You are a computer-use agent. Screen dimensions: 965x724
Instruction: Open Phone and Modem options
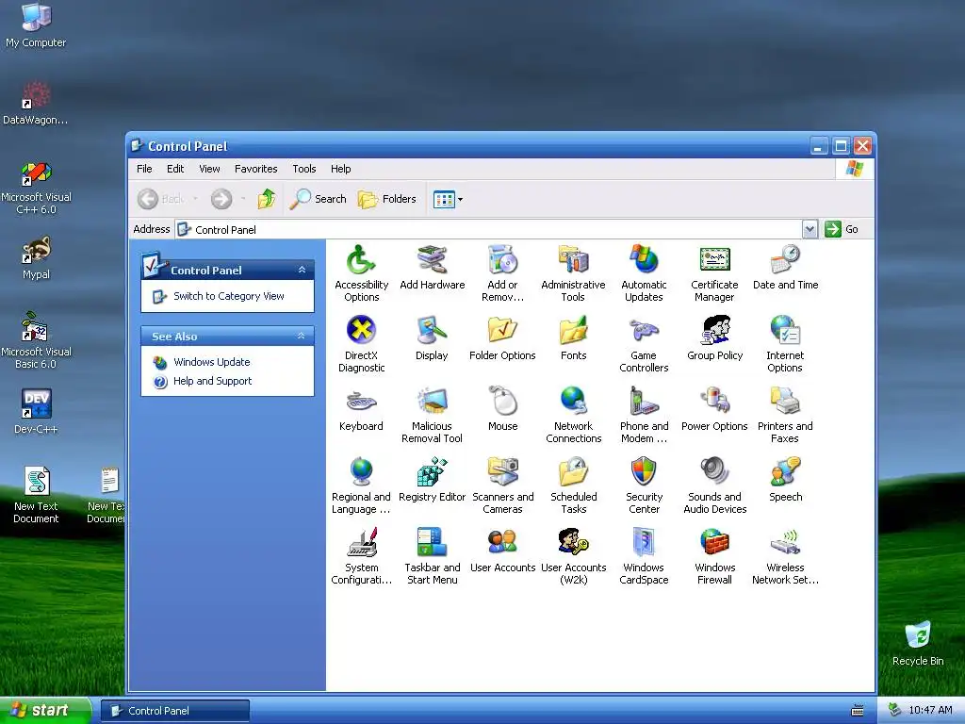click(644, 415)
